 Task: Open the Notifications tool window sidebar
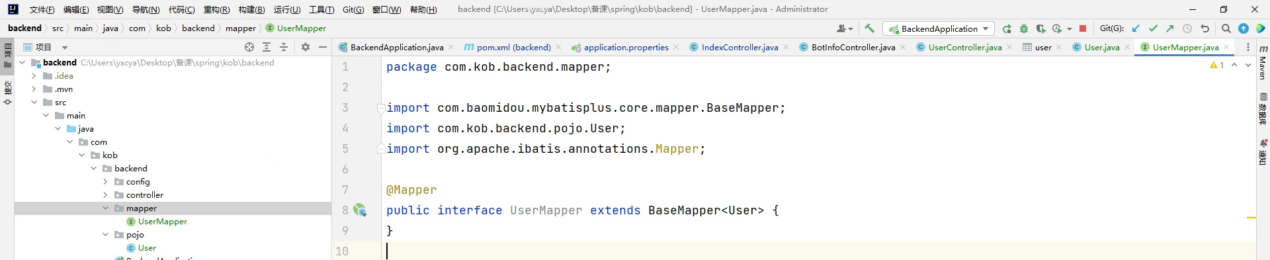pos(1263,152)
